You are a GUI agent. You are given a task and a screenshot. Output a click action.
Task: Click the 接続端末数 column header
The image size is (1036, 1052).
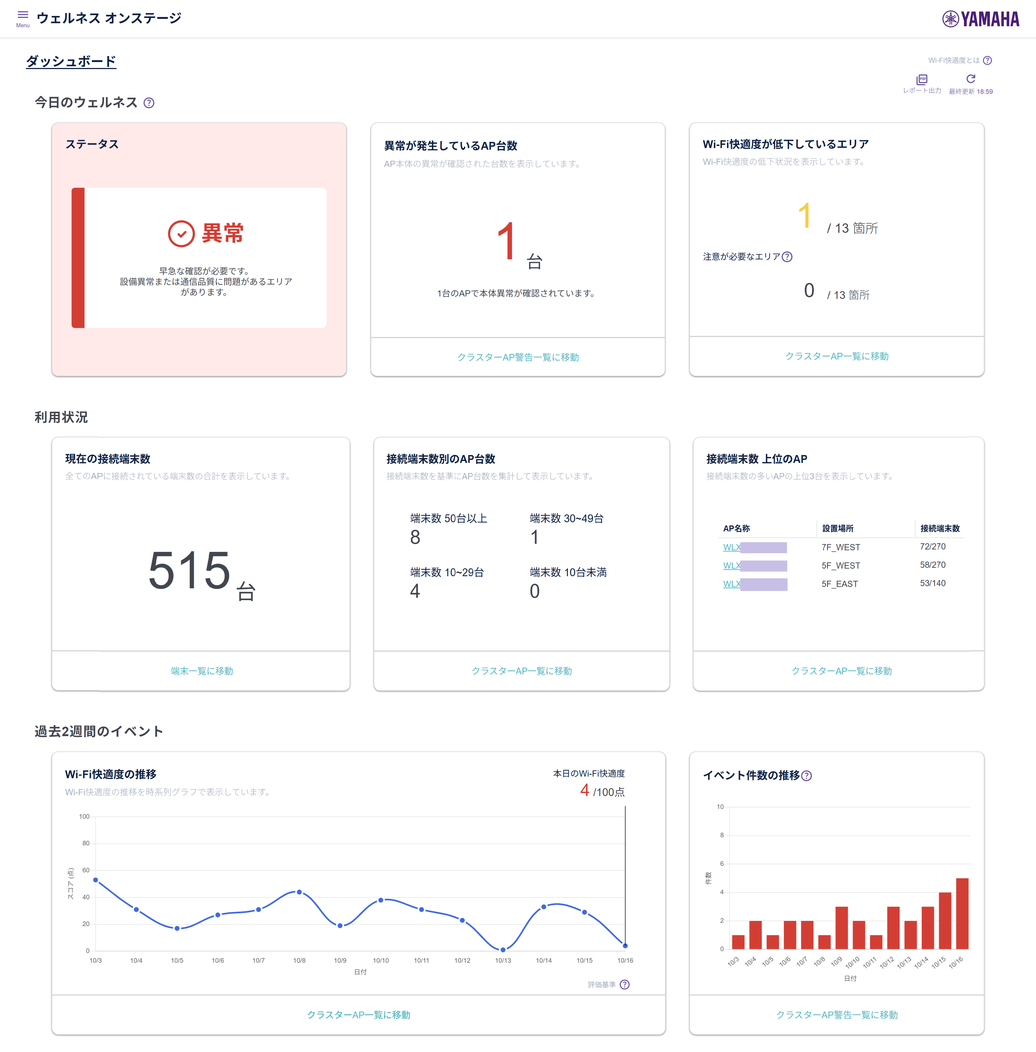point(940,529)
